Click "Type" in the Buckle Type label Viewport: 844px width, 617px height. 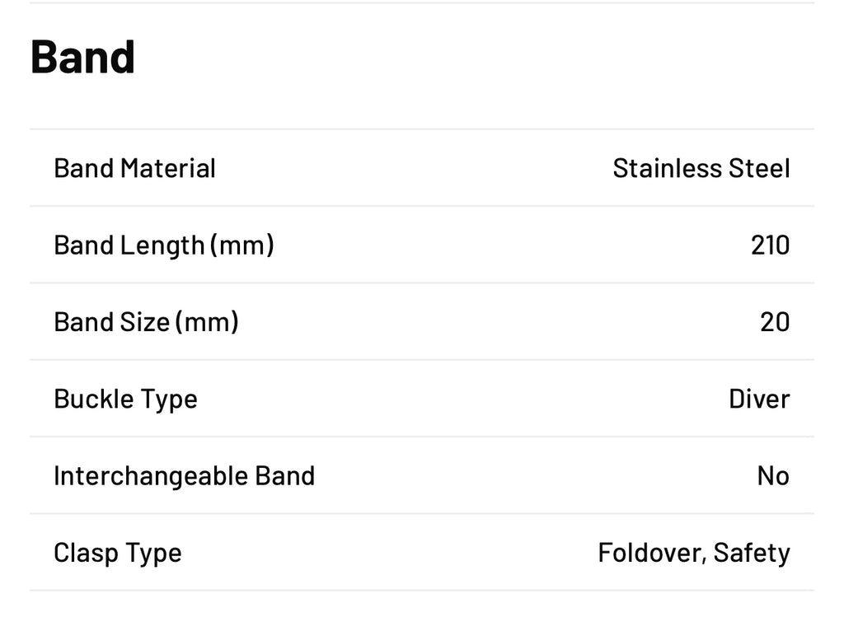click(x=168, y=400)
